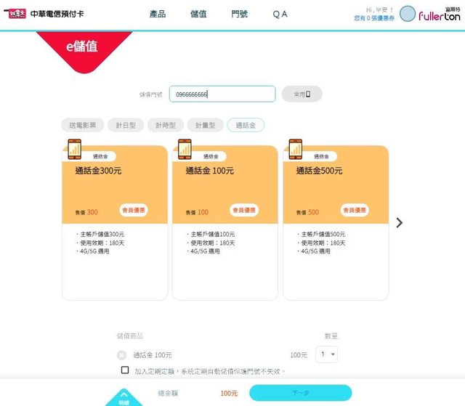Show next products with right arrow
The image size is (465, 406).
coord(399,223)
